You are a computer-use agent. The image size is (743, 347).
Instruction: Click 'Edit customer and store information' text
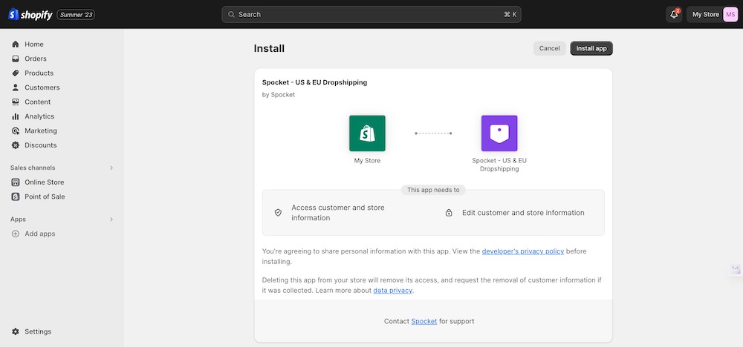point(523,213)
